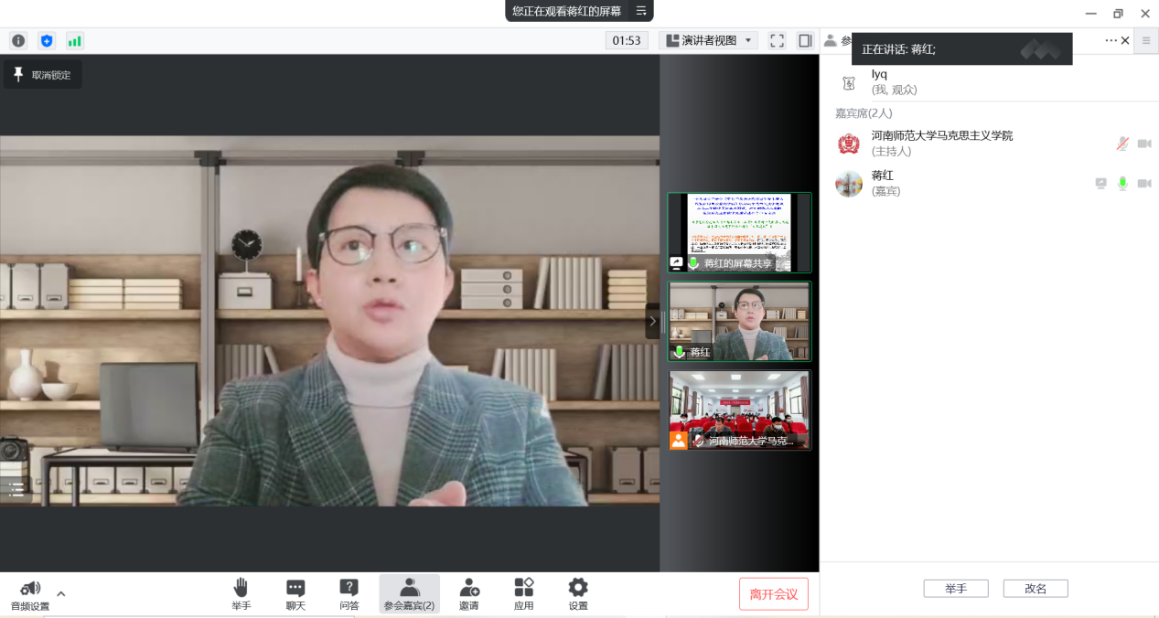Check the green network signal icon

(x=74, y=41)
